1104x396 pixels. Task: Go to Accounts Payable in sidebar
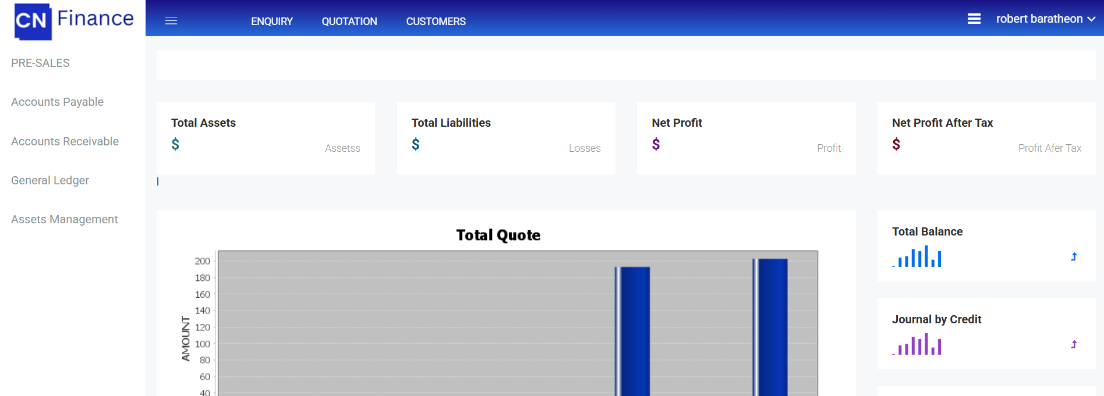pyautogui.click(x=57, y=102)
